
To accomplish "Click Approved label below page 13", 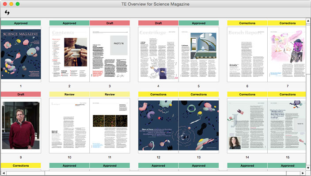I will [199, 165].
